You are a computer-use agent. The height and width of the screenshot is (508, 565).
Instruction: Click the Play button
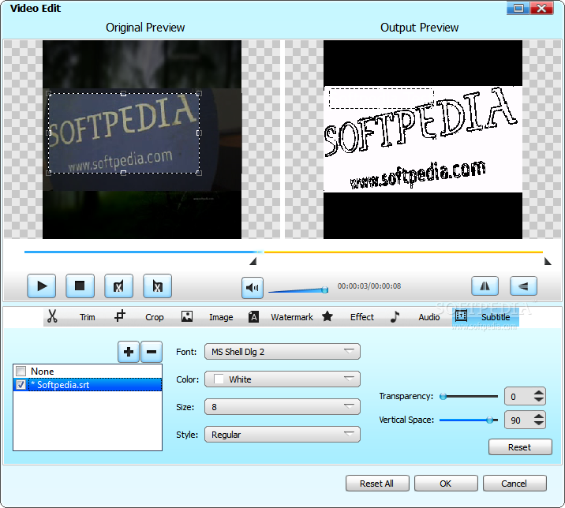pyautogui.click(x=42, y=286)
